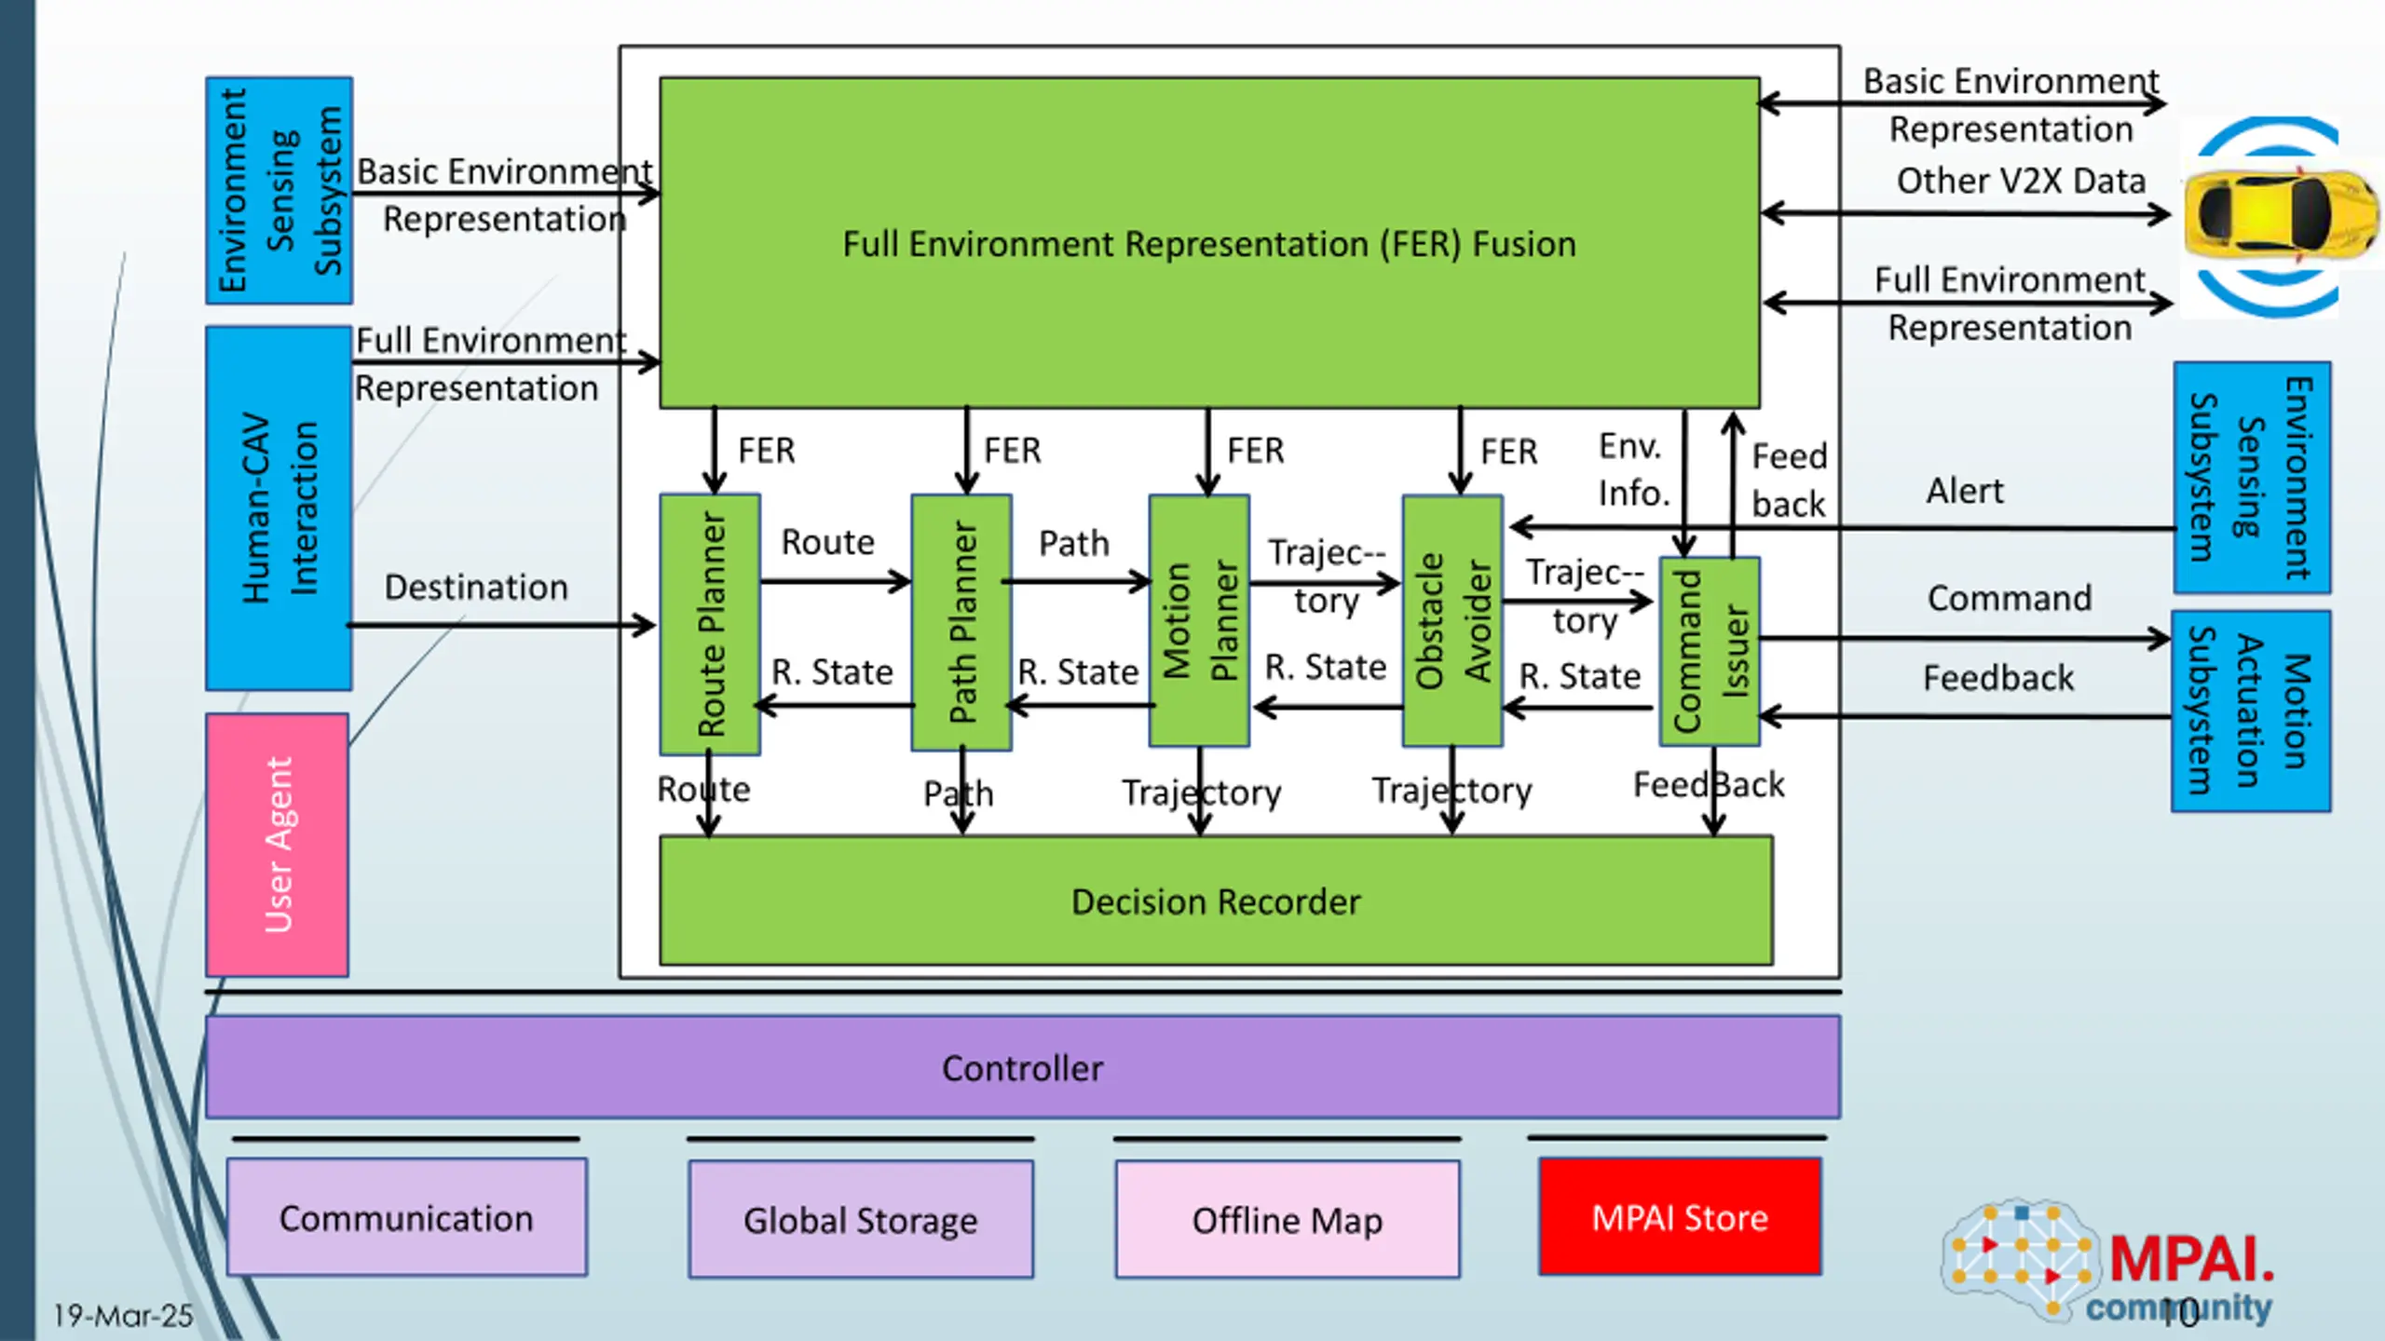Click the 'FeedBack' label below Command Issuer

click(x=1709, y=785)
